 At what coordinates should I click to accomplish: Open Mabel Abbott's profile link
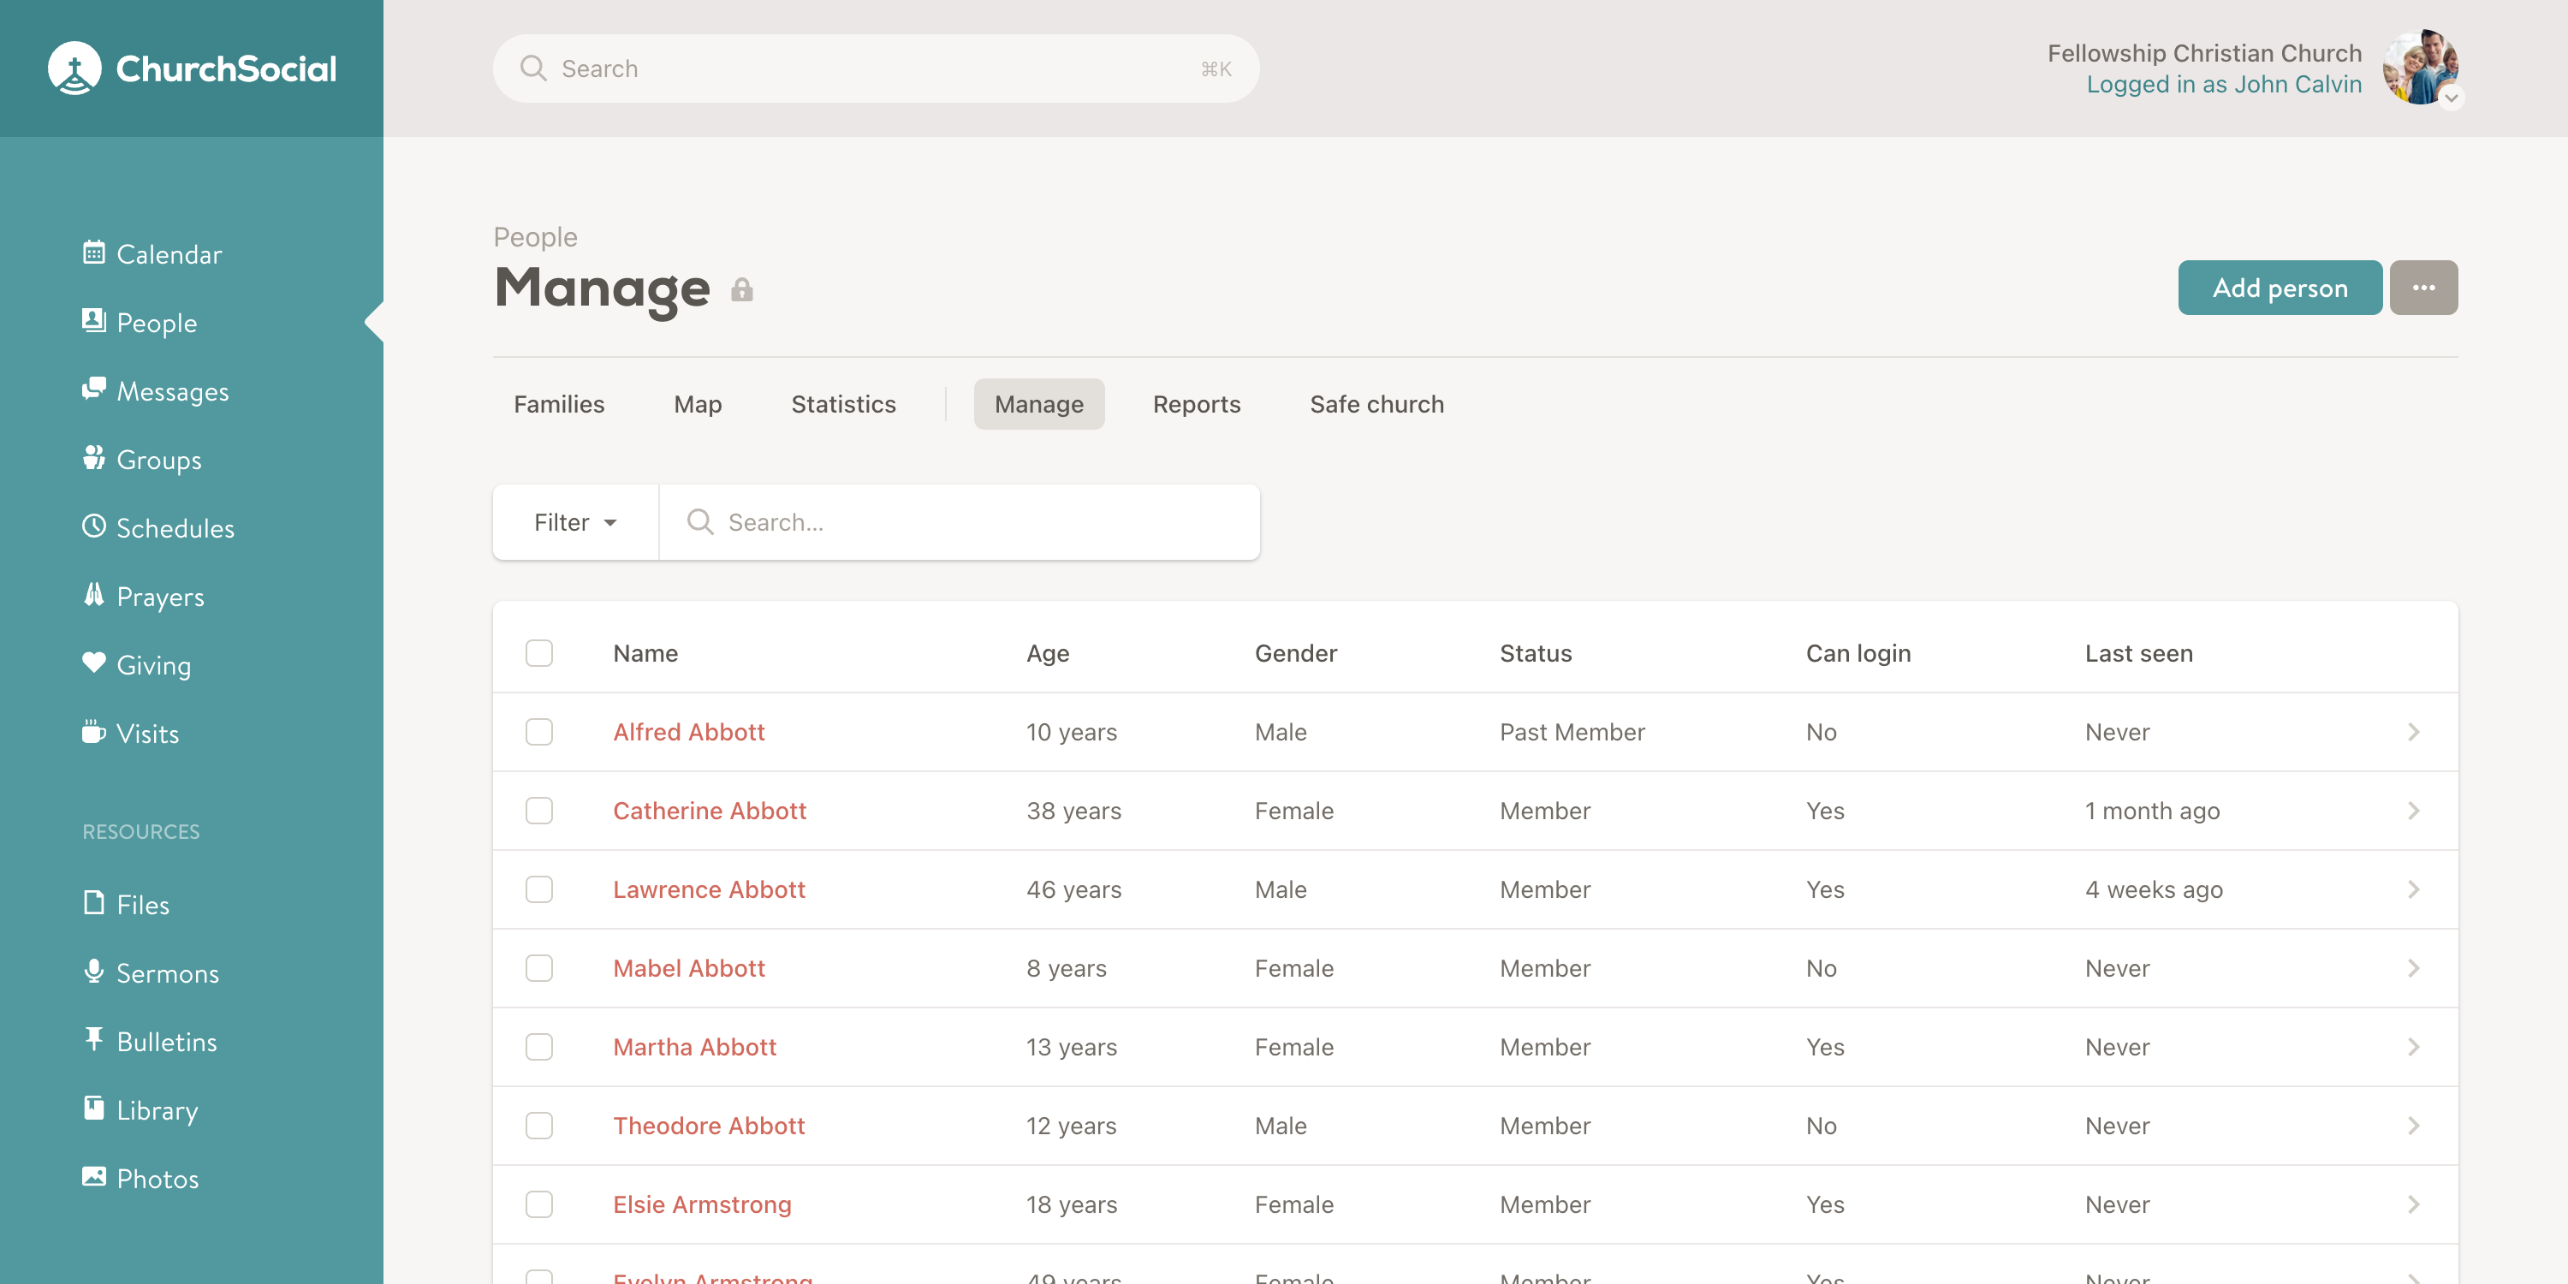click(x=689, y=968)
